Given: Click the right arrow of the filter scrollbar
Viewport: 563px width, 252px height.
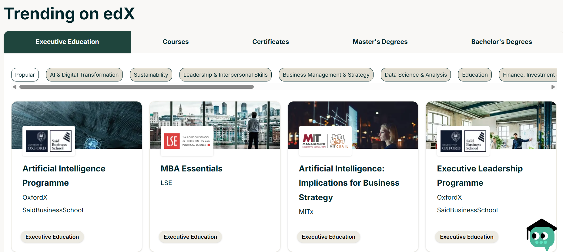Looking at the screenshot, I should [x=553, y=87].
